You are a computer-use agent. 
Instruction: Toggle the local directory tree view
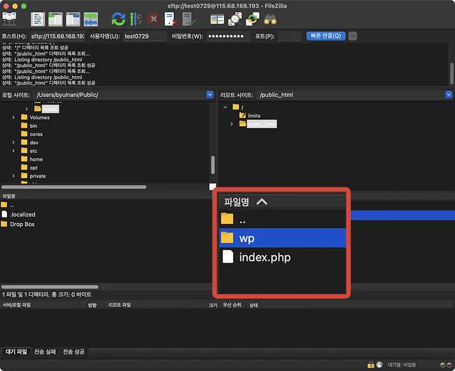55,19
